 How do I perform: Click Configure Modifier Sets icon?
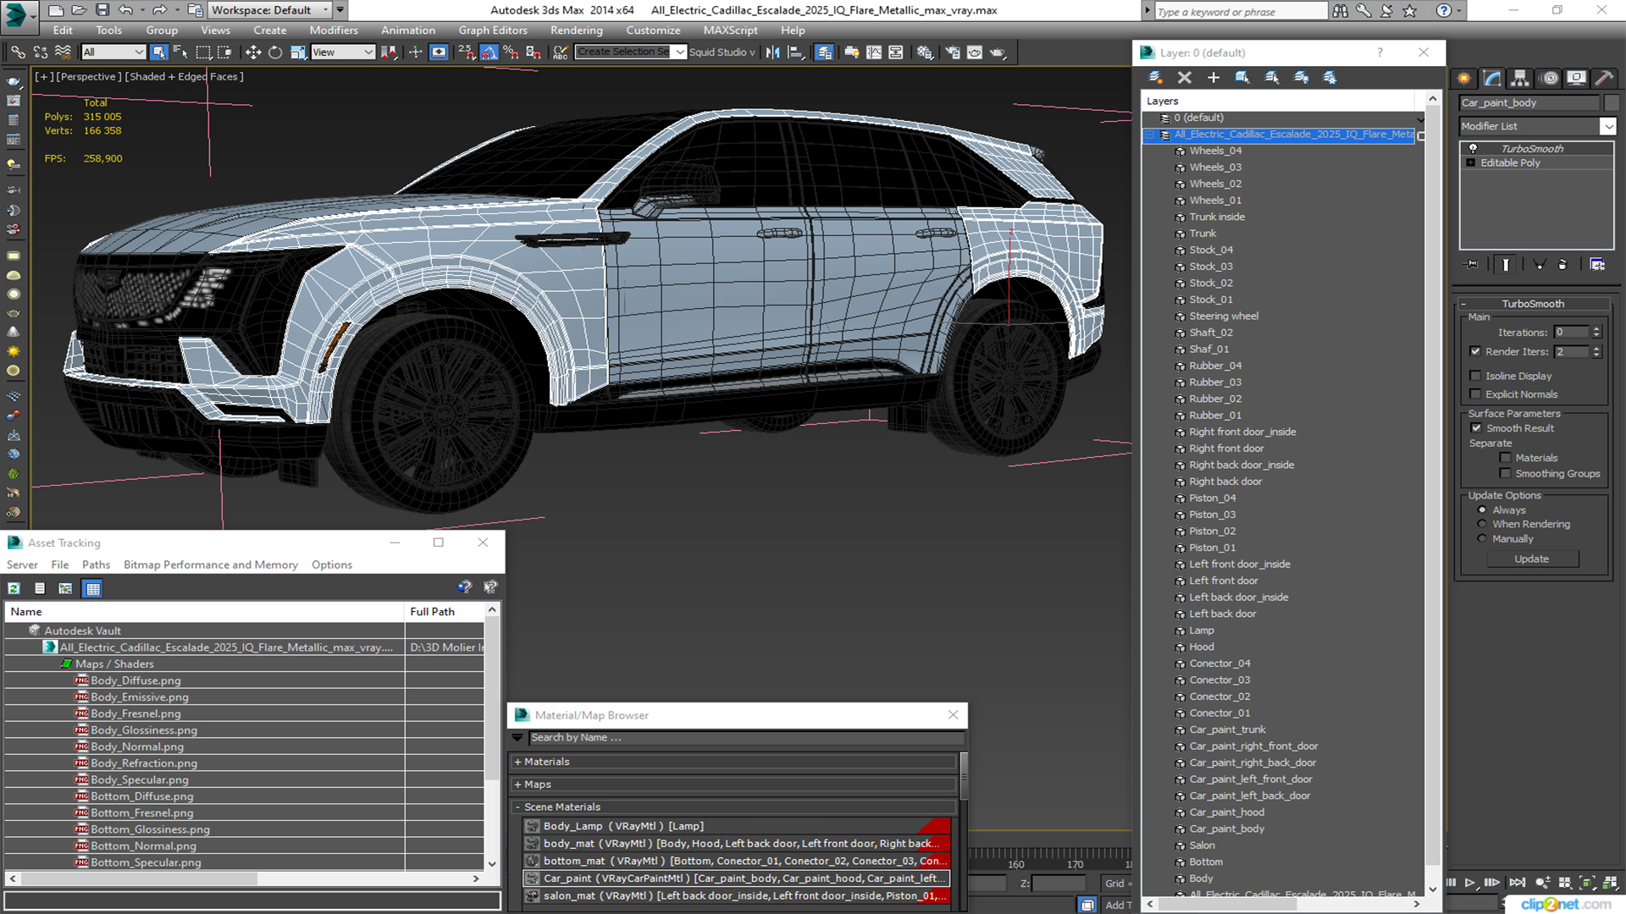coord(1597,265)
